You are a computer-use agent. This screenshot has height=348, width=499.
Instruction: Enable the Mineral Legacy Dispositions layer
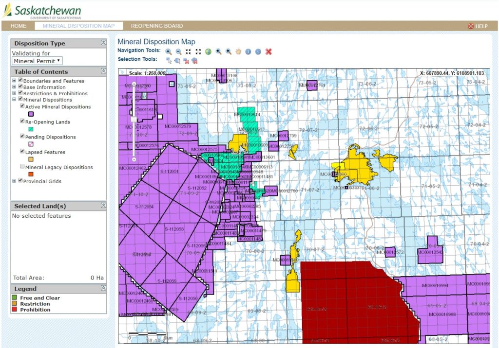(x=21, y=166)
